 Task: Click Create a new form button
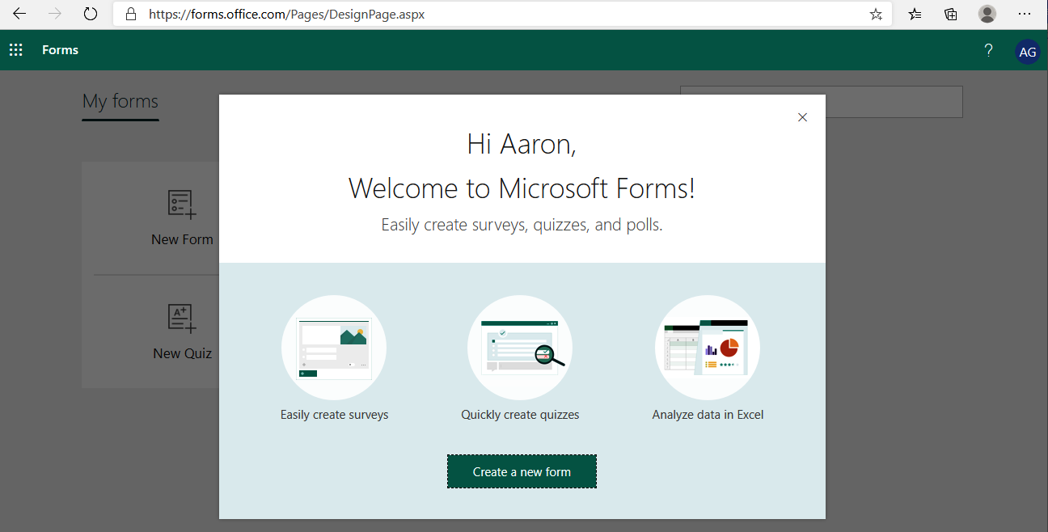point(522,471)
